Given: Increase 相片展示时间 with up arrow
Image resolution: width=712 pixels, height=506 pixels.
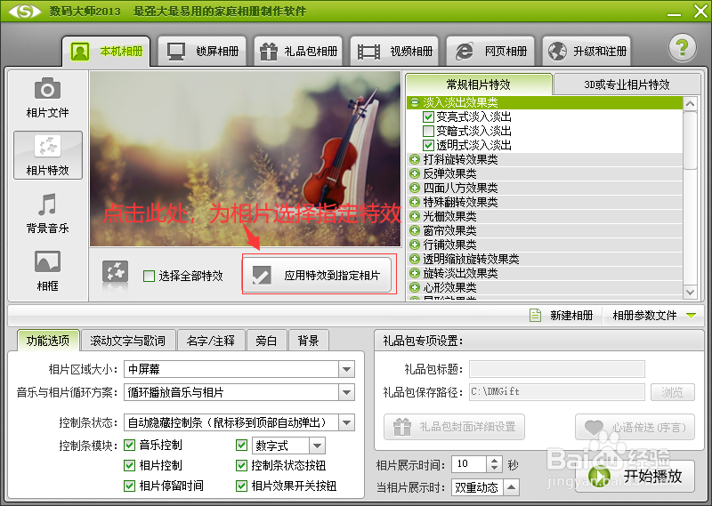Looking at the screenshot, I should coord(495,460).
